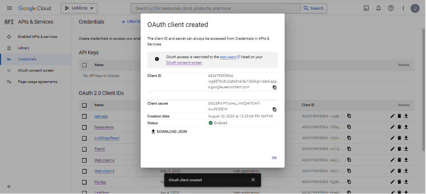
Task: Edit the test-app OAuth client
Action: (392, 116)
